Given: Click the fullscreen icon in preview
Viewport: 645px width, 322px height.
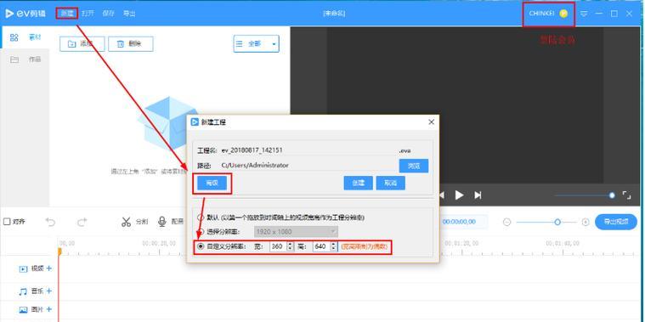Looking at the screenshot, I should coord(627,195).
